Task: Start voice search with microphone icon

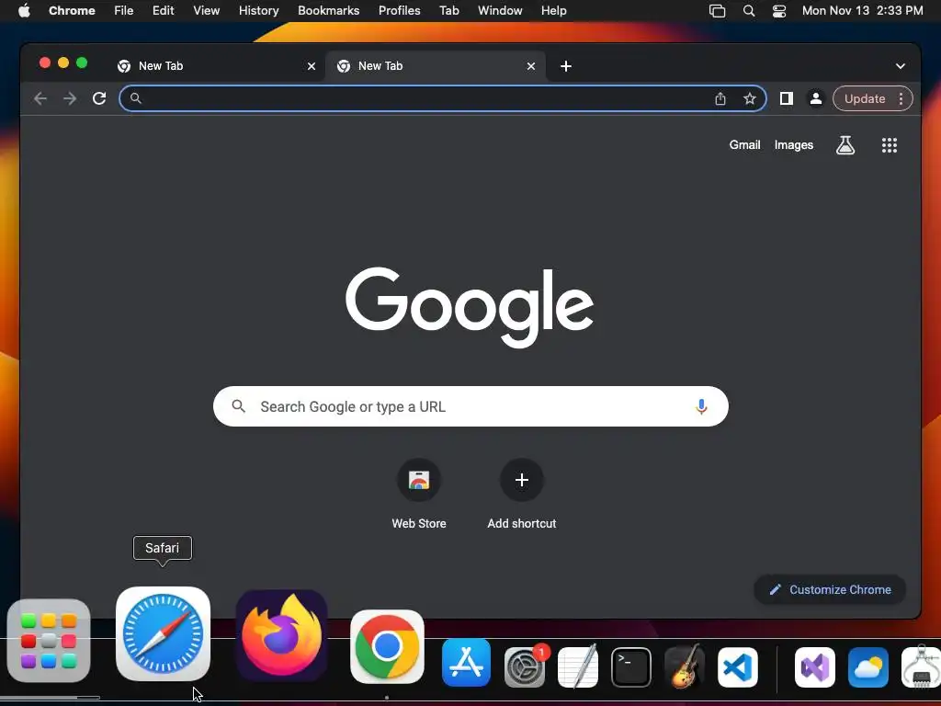Action: click(x=701, y=406)
